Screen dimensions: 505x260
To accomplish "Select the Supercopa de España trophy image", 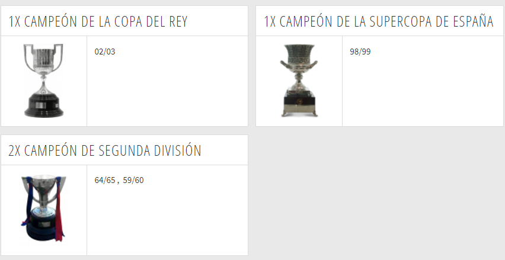I will (299, 81).
